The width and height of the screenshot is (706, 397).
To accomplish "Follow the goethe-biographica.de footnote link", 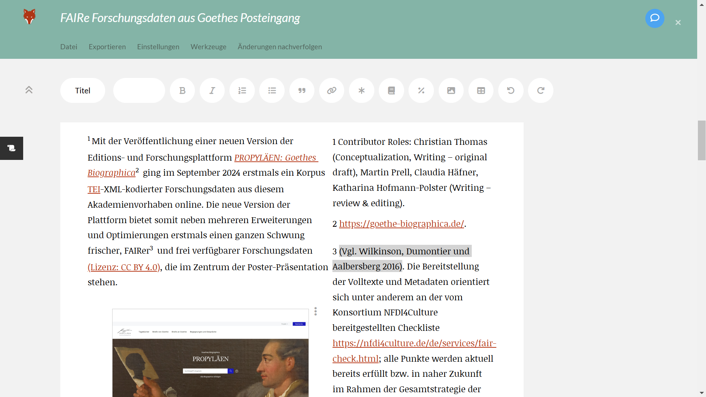I will pos(401,223).
